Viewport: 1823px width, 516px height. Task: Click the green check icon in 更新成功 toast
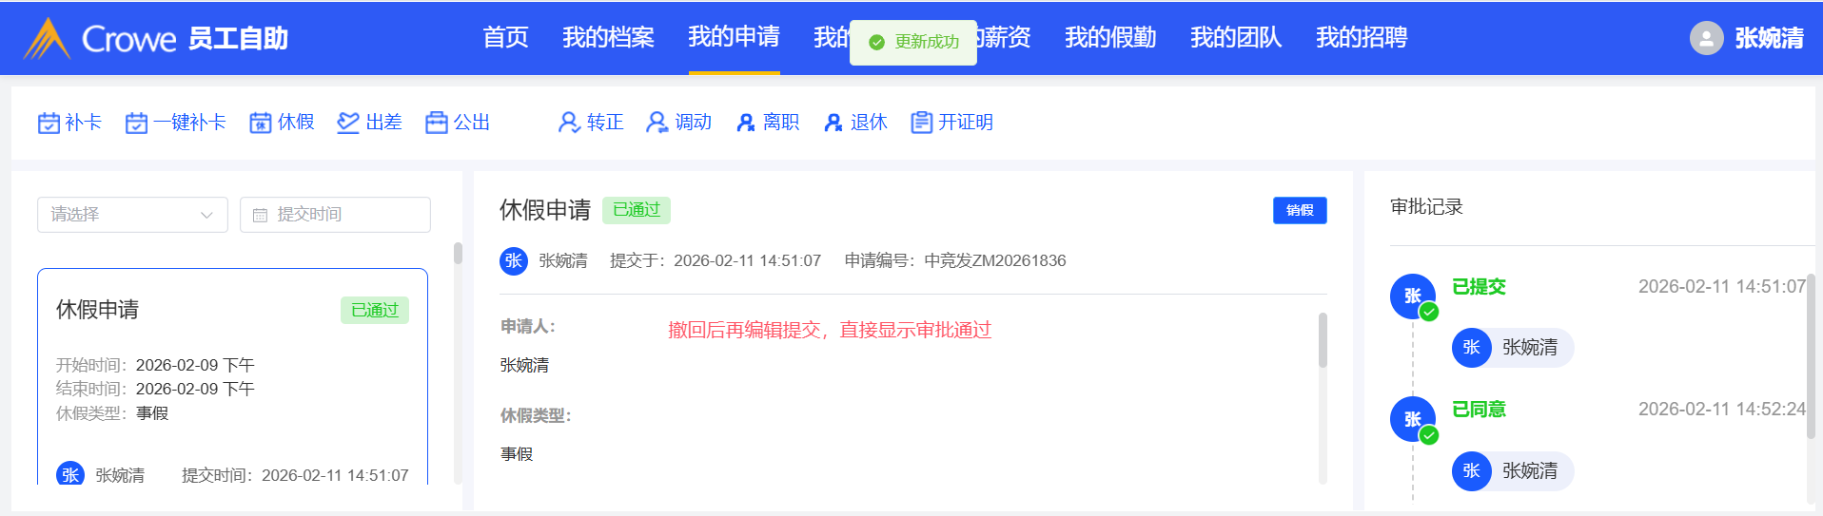(x=877, y=43)
